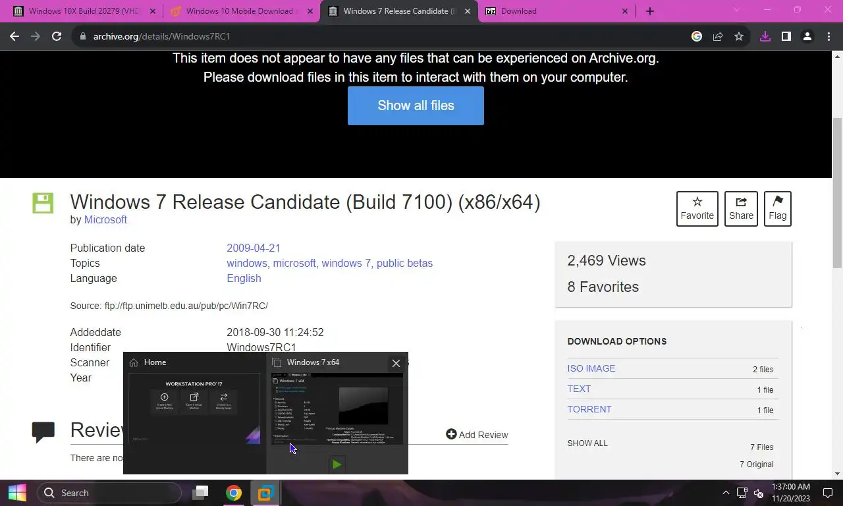This screenshot has height=506, width=843.
Task: Open Chrome downloads icon
Action: pos(765,36)
